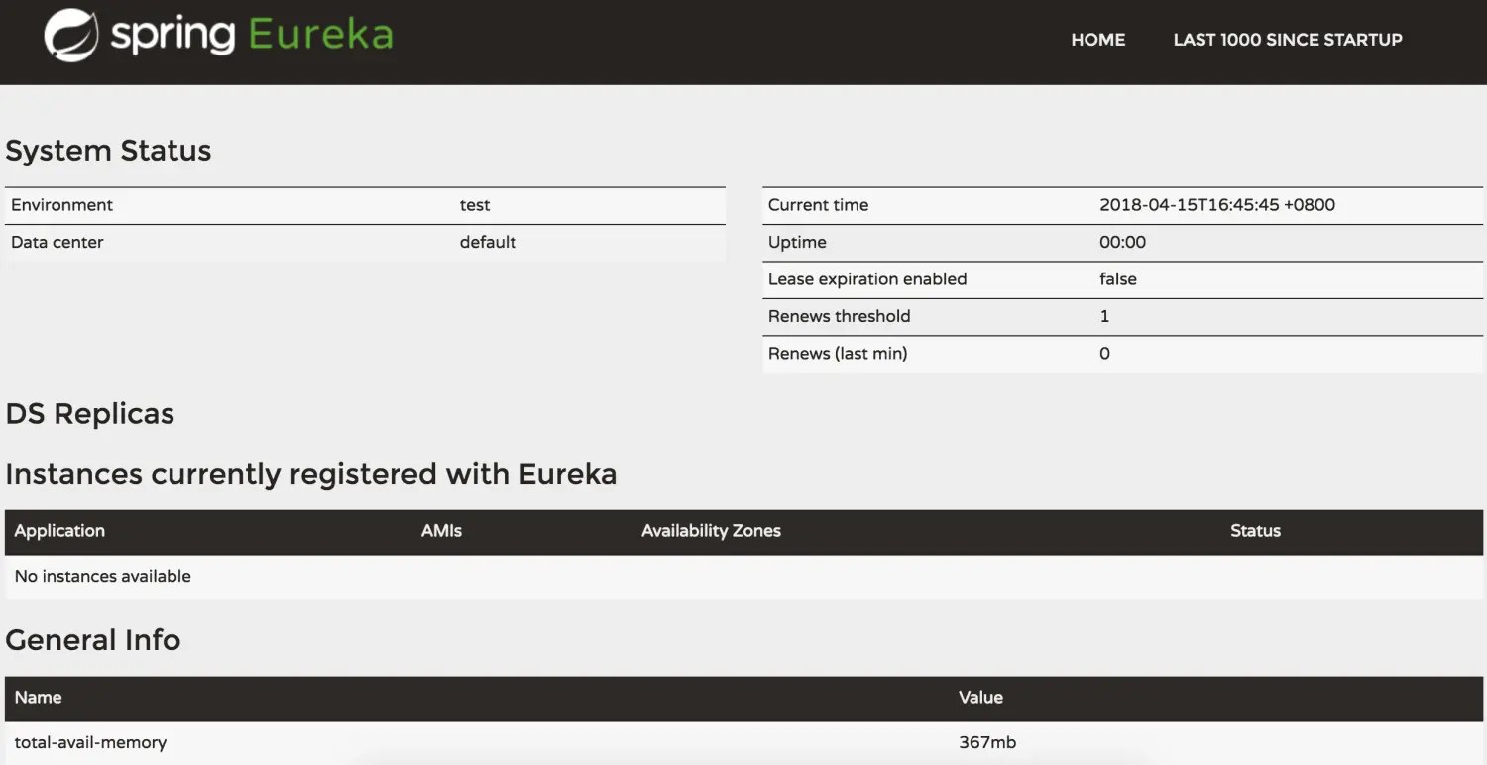Viewport: 1487px width, 765px height.
Task: Click the Spring leaf logo icon
Action: tap(72, 37)
